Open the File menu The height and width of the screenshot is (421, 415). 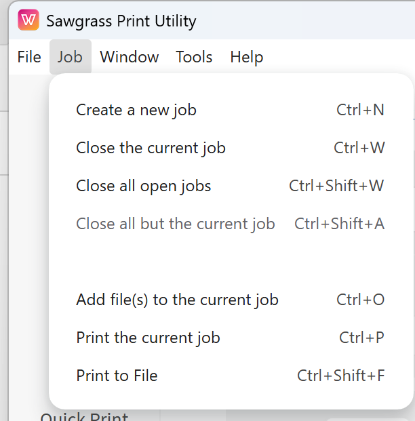pos(29,57)
